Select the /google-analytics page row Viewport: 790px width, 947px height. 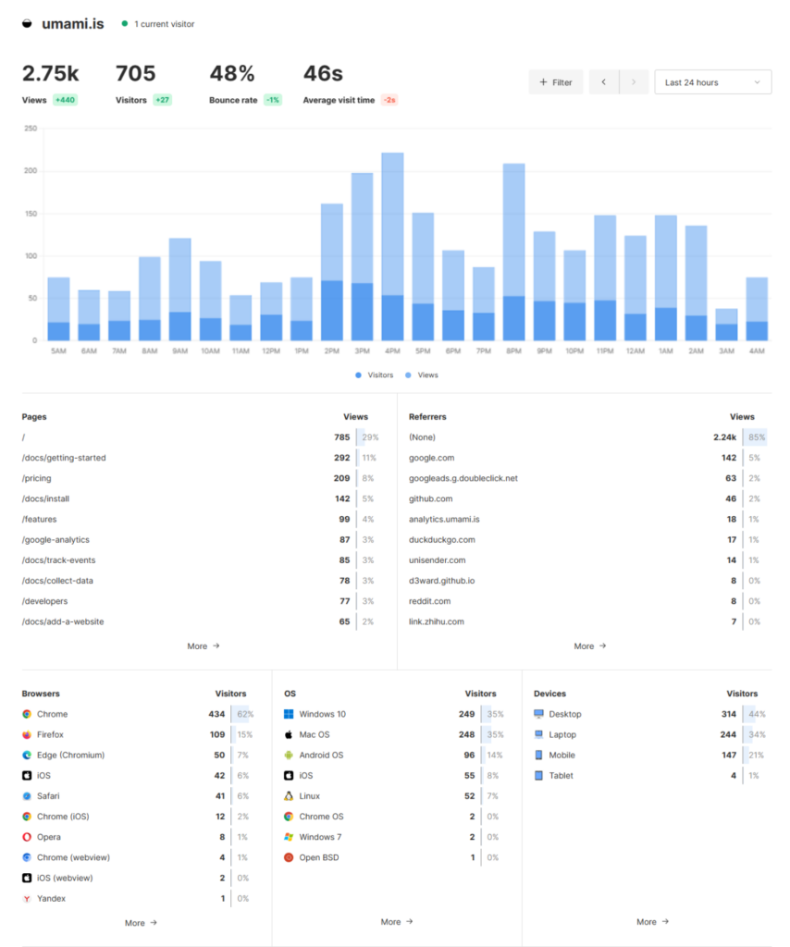(x=201, y=540)
